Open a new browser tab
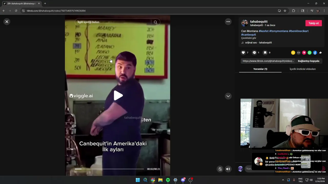The height and width of the screenshot is (184, 328). (45, 4)
